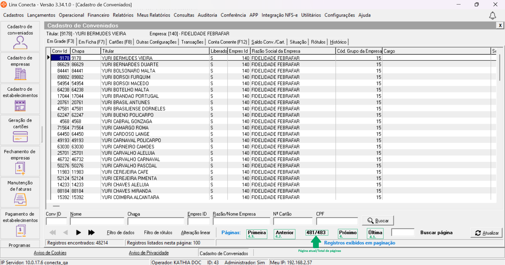Switch to Outras Configurações tab
This screenshot has width=505, height=265.
coord(156,42)
